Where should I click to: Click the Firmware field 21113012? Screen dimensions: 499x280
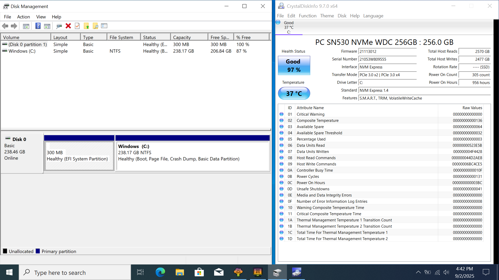(x=387, y=52)
